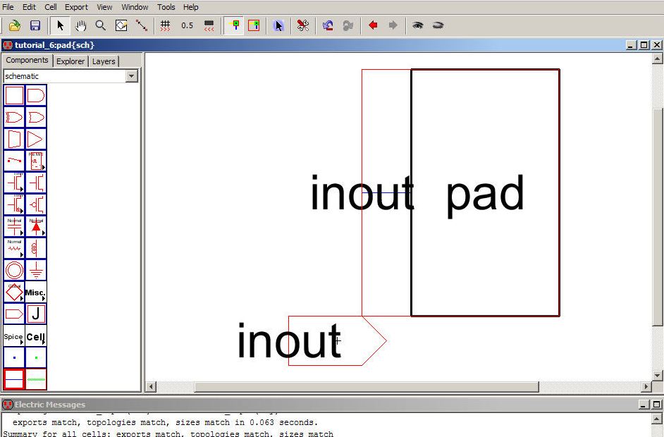Screen dimensions: 664x437
Task: Click the Save Library floppy icon
Action: [x=35, y=25]
